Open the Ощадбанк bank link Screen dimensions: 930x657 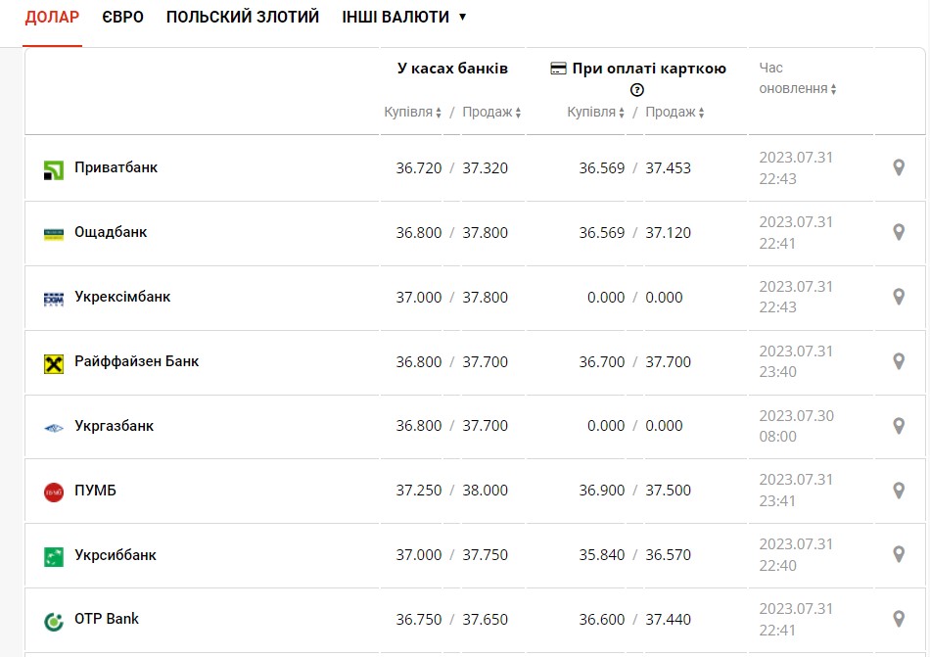(111, 232)
